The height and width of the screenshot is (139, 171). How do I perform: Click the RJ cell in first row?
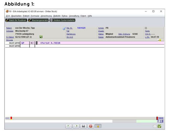[32, 43]
